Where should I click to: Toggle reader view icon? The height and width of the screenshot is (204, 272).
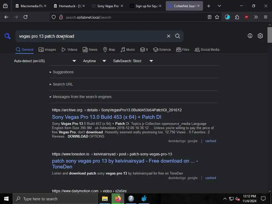coord(209,17)
